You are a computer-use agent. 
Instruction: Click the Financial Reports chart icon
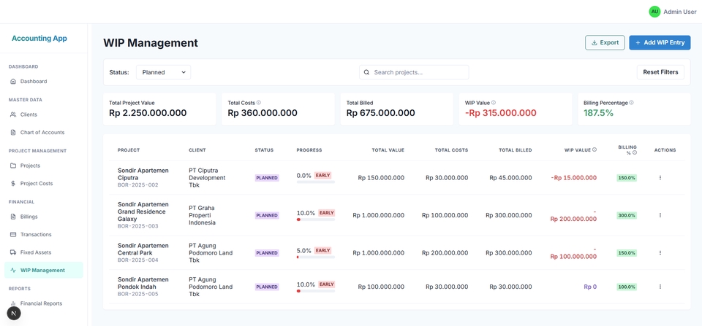click(x=13, y=303)
